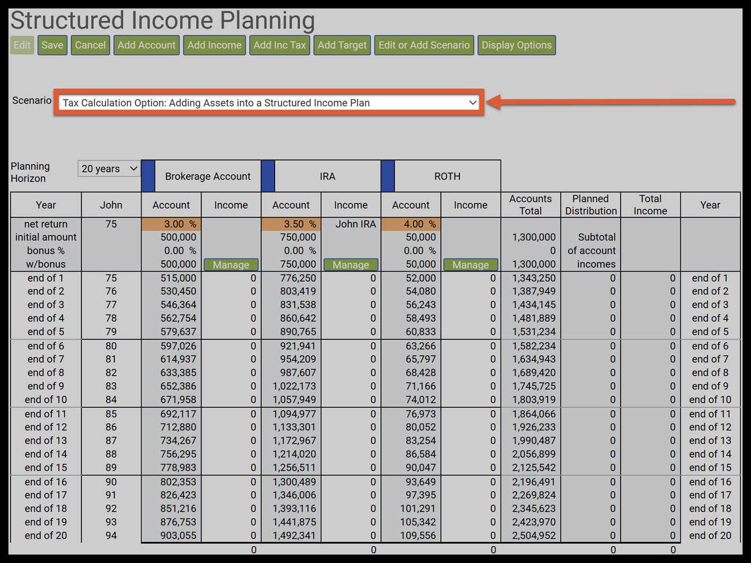Viewport: 751px width, 563px height.
Task: Edit Brokerage net return 3.00 % field
Action: coord(172,224)
